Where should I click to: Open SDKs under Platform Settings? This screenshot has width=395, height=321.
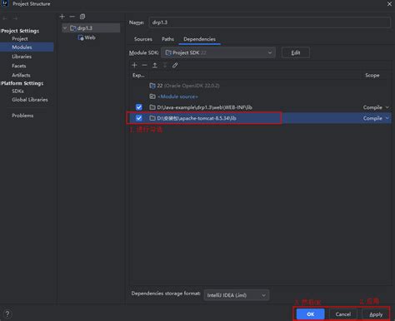pos(17,91)
